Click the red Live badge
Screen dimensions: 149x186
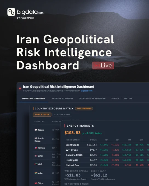[x=103, y=65]
